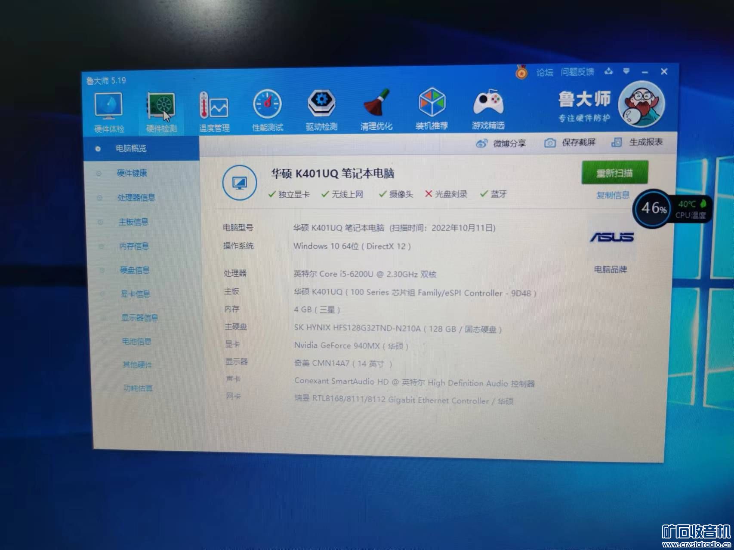Click the '蓝牙' status label
The width and height of the screenshot is (734, 550).
(499, 194)
